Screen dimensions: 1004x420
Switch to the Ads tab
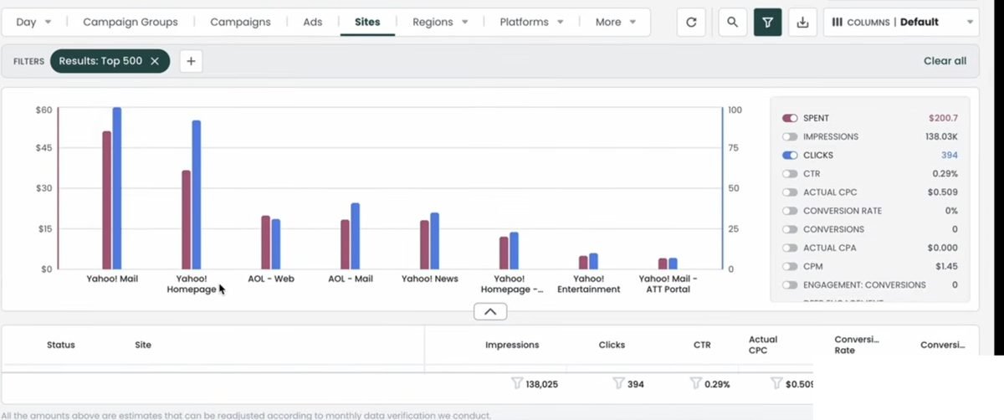[x=313, y=23]
